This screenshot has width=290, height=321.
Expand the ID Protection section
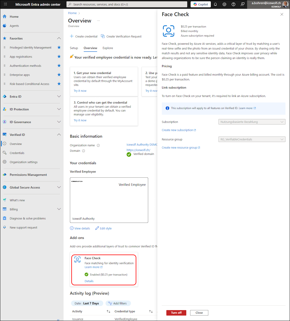pos(59,109)
